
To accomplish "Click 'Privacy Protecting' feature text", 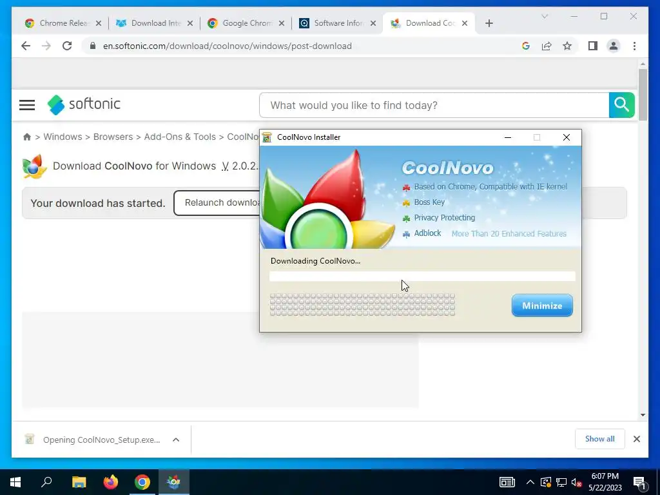I will tap(445, 218).
